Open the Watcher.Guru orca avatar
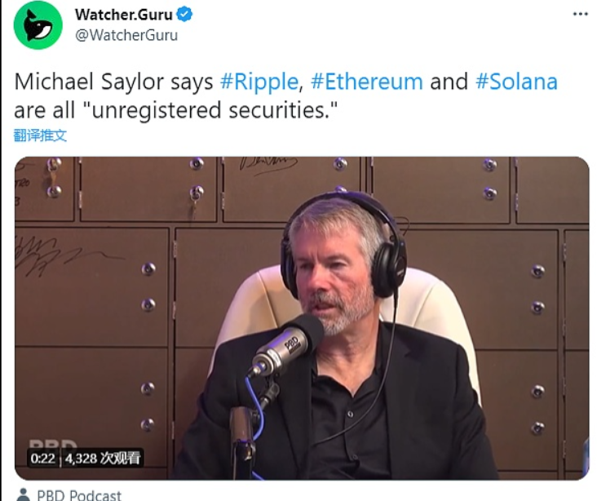This screenshot has width=597, height=501. tap(38, 25)
